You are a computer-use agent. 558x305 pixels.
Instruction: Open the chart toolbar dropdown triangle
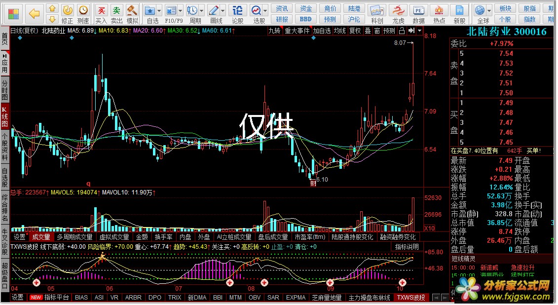(419, 31)
